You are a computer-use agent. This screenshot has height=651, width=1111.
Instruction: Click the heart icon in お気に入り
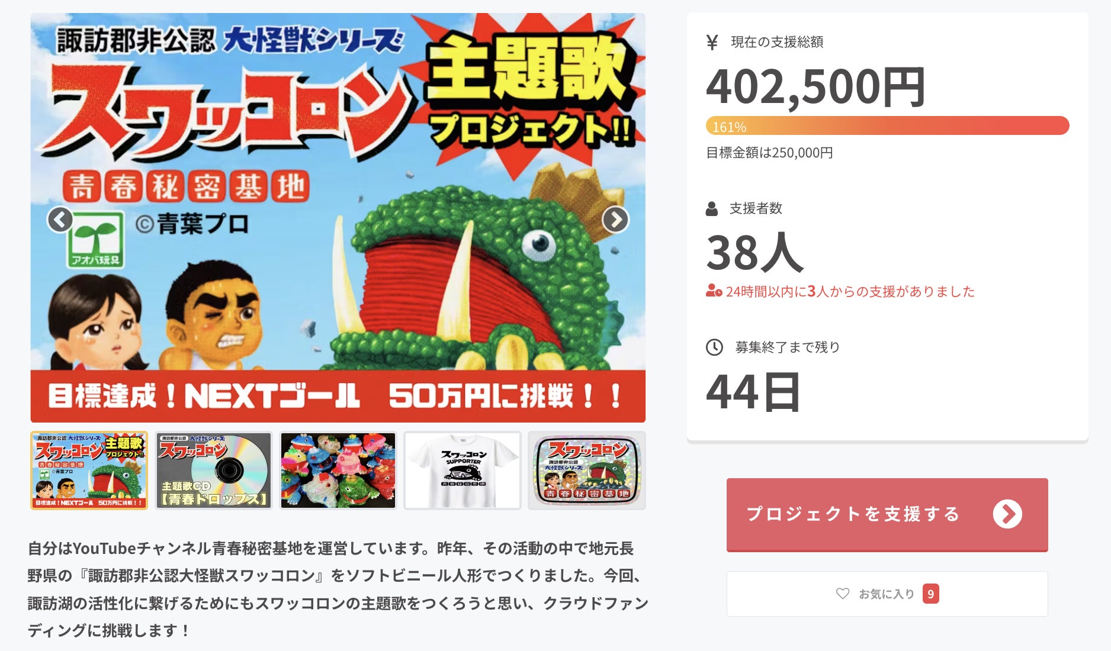click(842, 594)
